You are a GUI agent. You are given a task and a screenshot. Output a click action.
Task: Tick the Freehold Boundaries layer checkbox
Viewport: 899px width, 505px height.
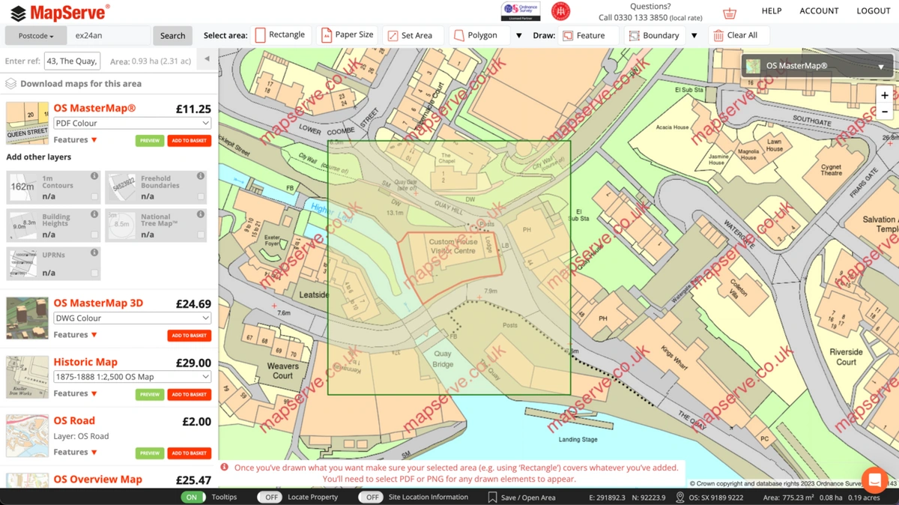click(201, 196)
